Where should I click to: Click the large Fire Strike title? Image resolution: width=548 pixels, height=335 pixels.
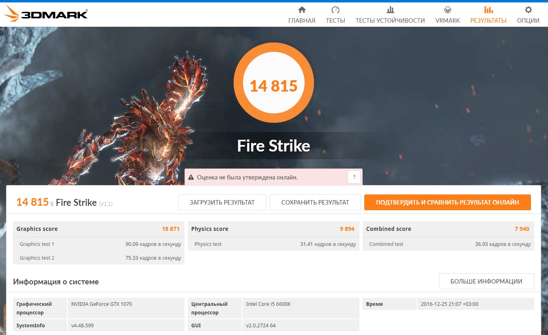coord(274,146)
